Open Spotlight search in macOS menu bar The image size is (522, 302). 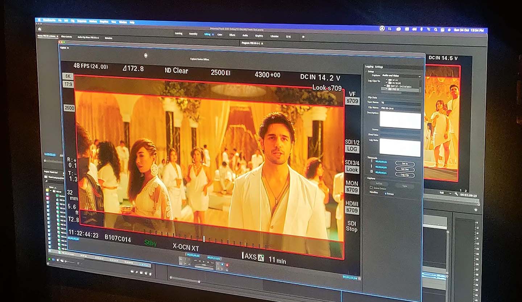click(x=436, y=30)
